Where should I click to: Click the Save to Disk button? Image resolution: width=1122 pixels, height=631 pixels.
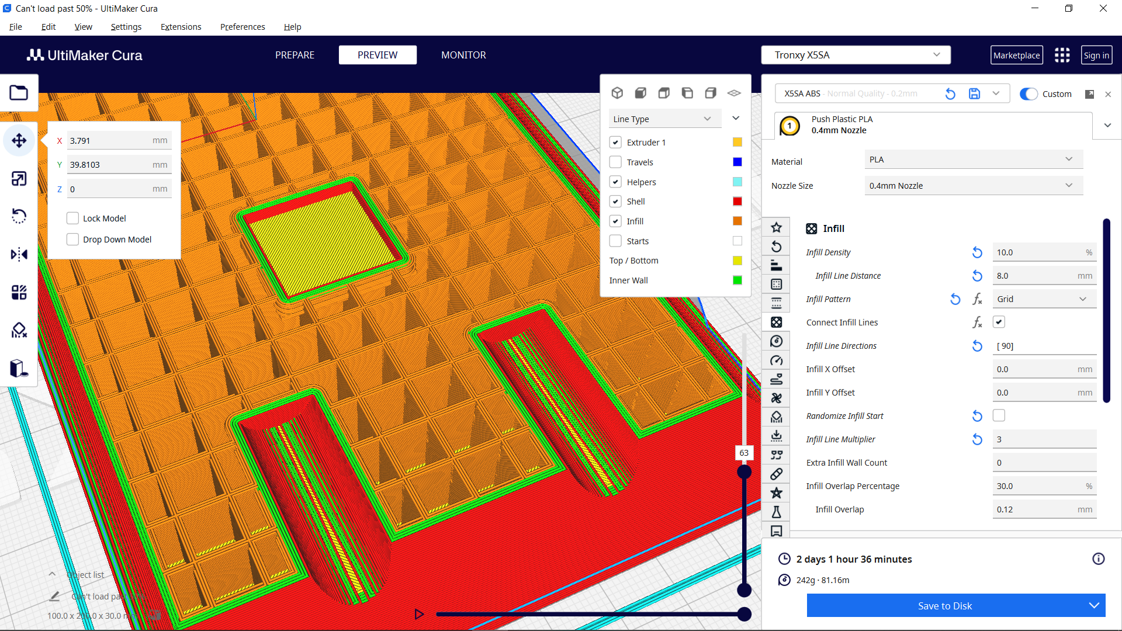pyautogui.click(x=945, y=605)
